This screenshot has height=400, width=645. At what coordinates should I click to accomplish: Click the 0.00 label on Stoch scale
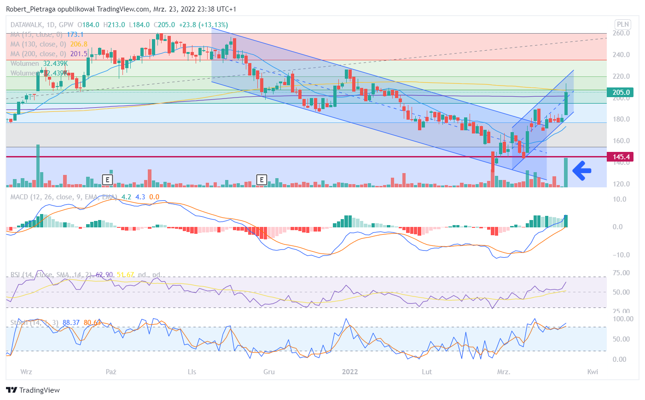click(x=620, y=359)
